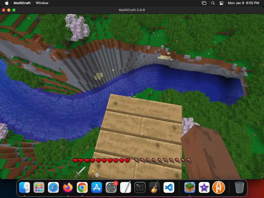Open the orange circular A app in Dock

[219, 187]
